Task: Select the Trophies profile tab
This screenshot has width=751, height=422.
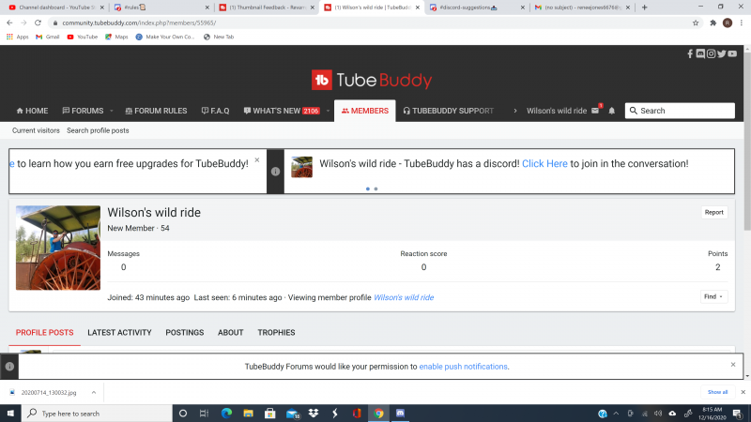Action: coord(276,333)
